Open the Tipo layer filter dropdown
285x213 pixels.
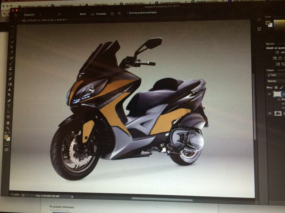(274, 75)
